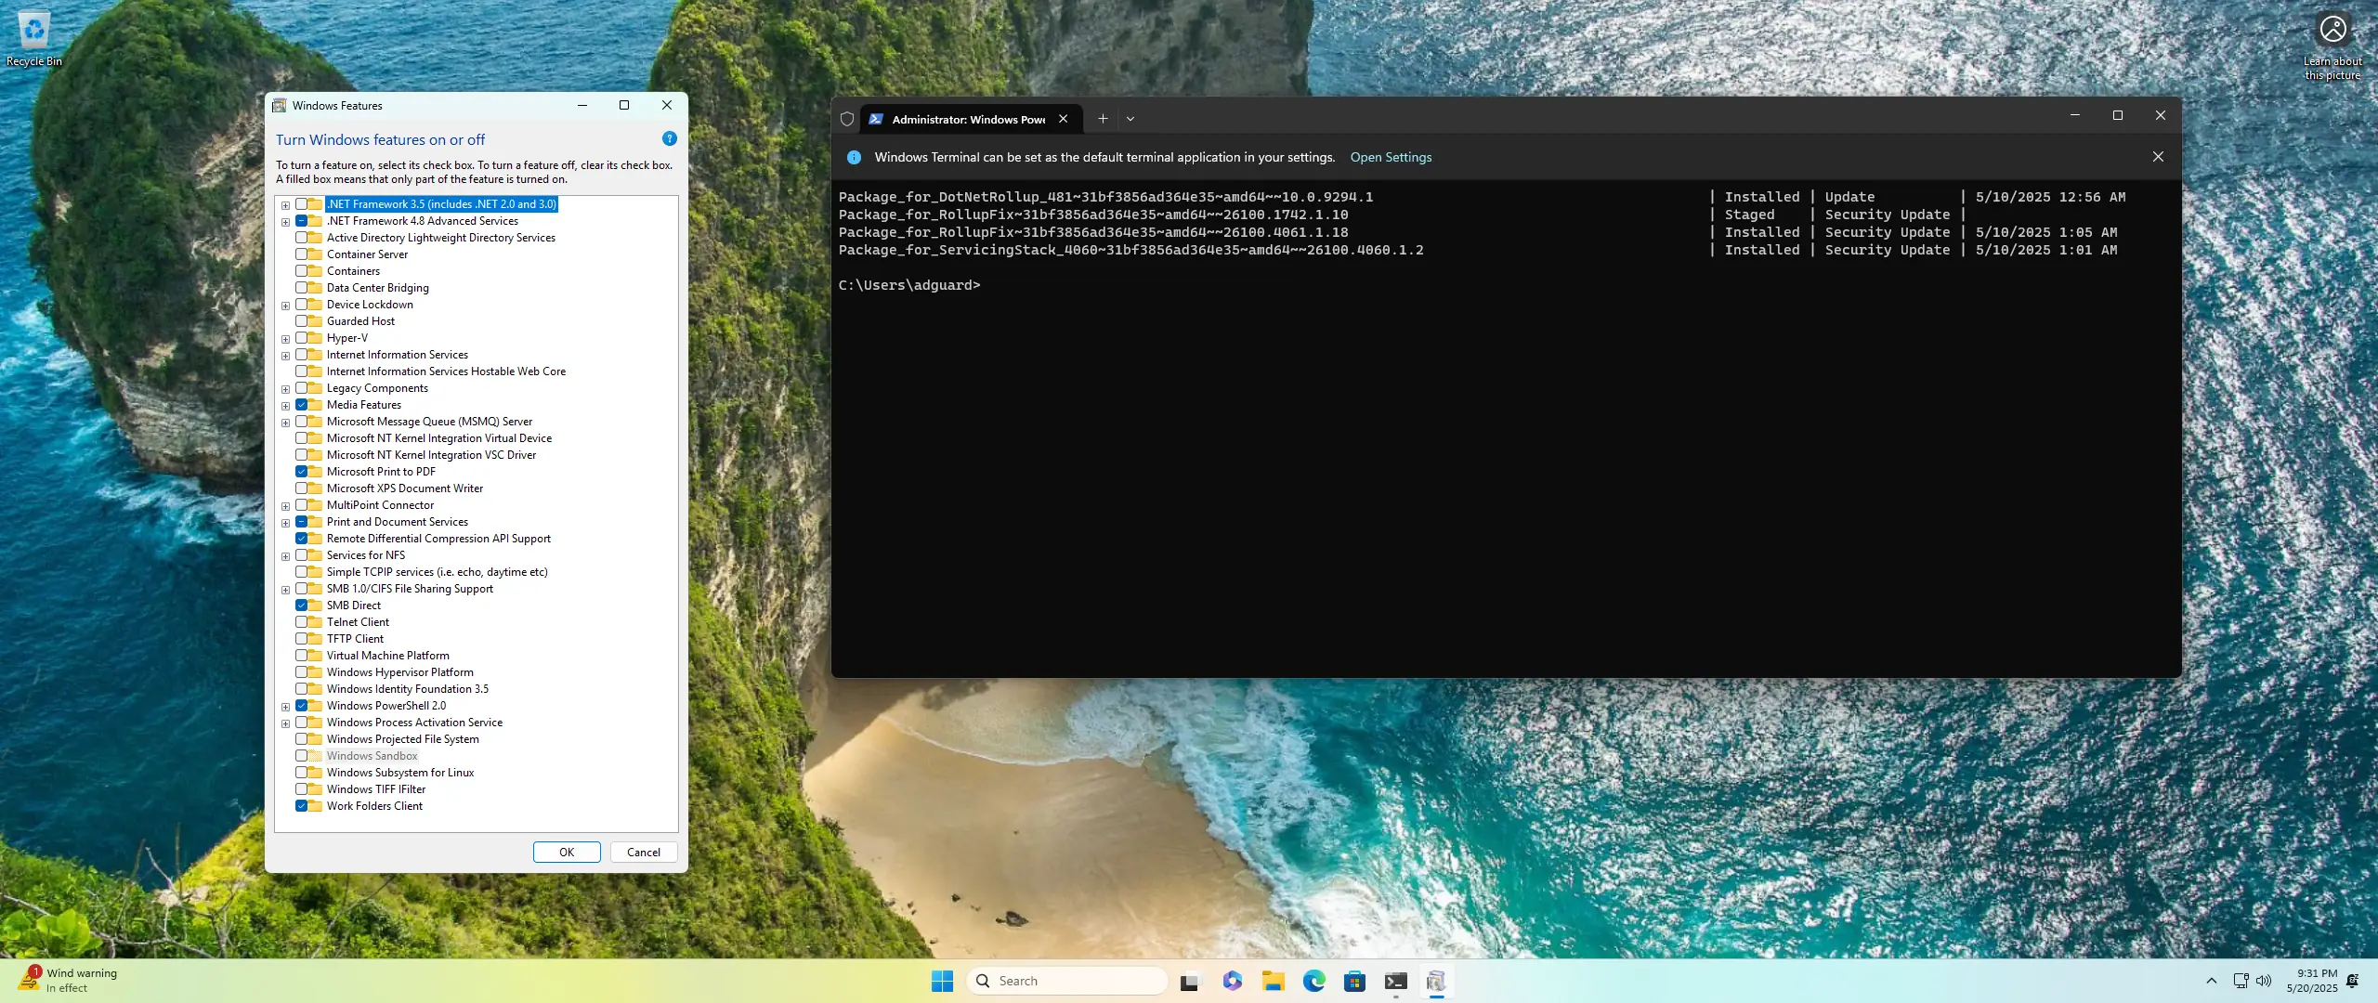
Task: Expand the Hyper-V tree node
Action: (285, 339)
